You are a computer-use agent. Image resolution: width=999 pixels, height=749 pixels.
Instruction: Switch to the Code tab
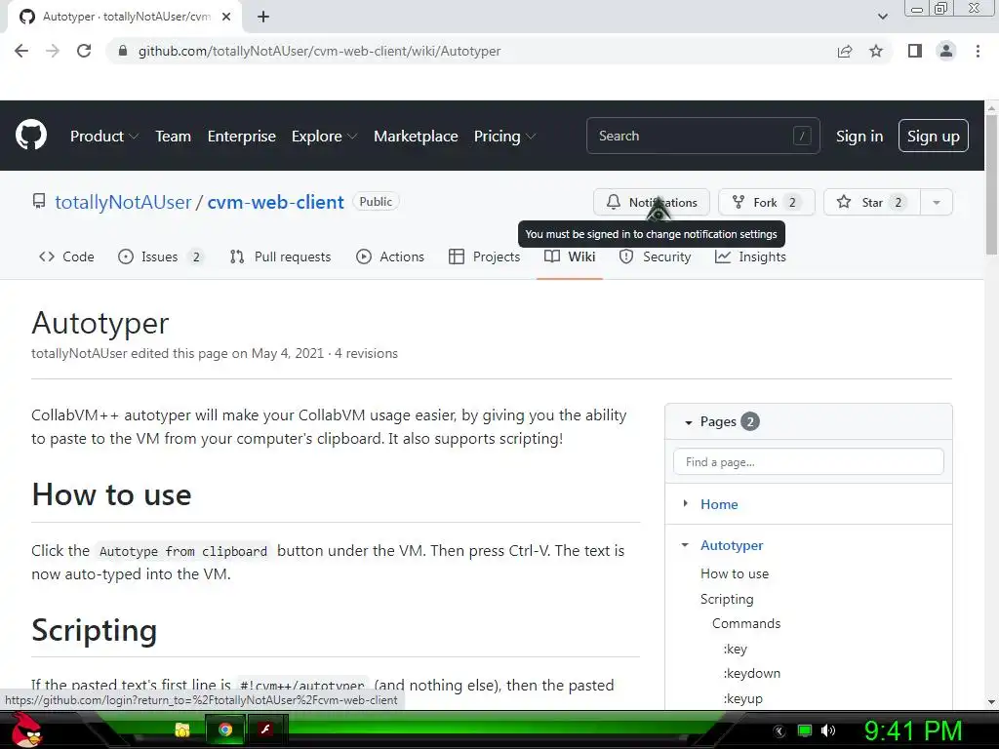tap(66, 256)
